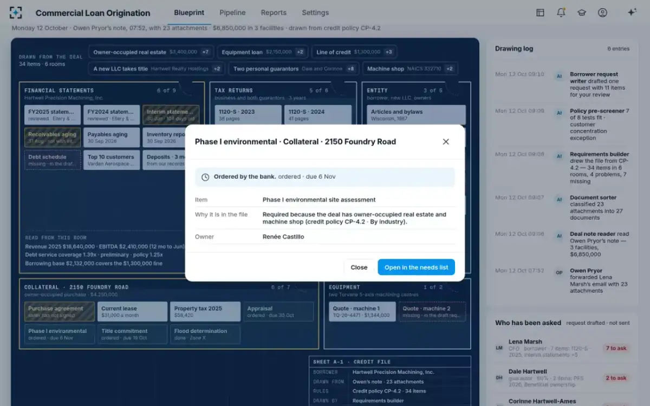Click Lena Marsh's LM avatar
Screen dimensions: 650x406
click(499, 348)
